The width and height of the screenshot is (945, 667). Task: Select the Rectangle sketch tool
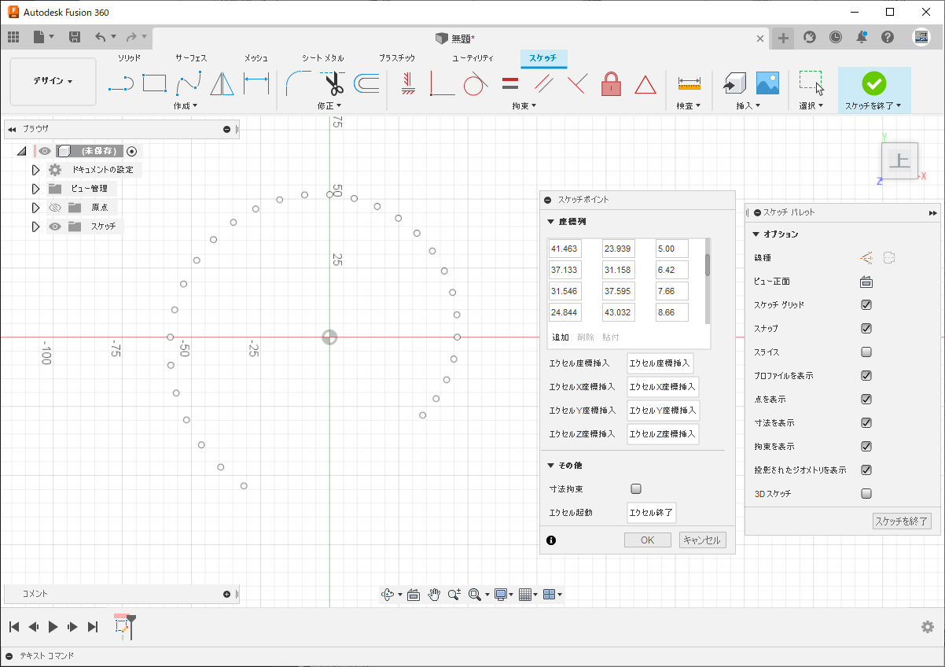point(155,83)
